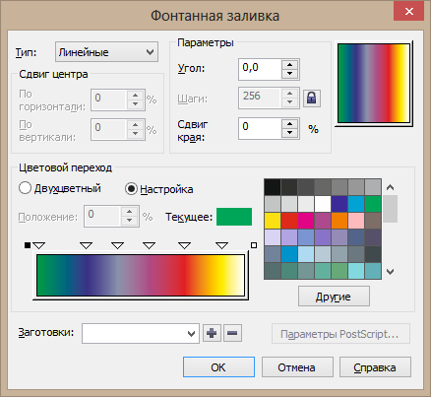This screenshot has width=431, height=397.
Task: Click the lock icon next to Шаги
Action: 312,99
